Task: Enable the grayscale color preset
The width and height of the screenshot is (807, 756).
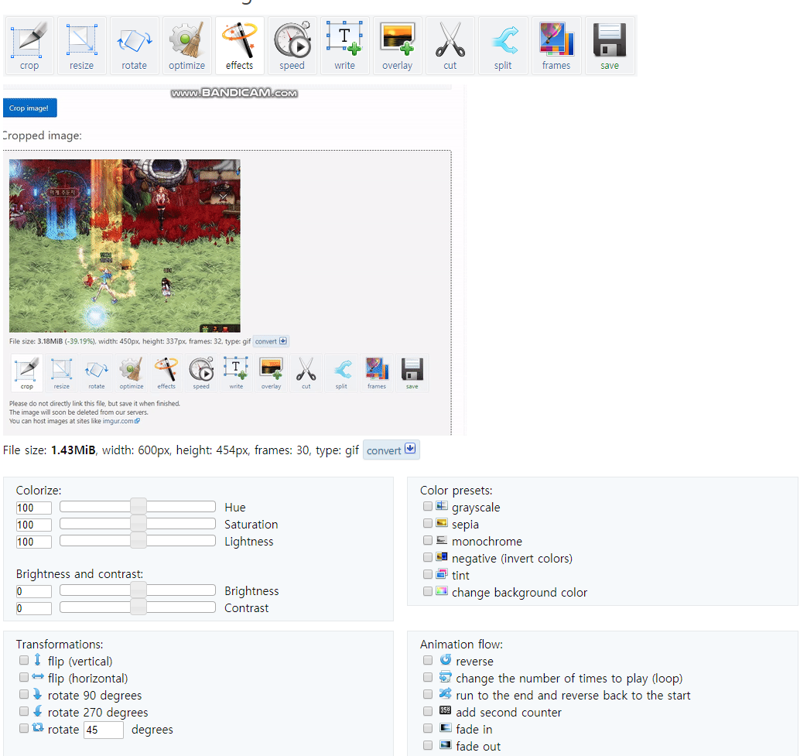Action: pos(428,507)
